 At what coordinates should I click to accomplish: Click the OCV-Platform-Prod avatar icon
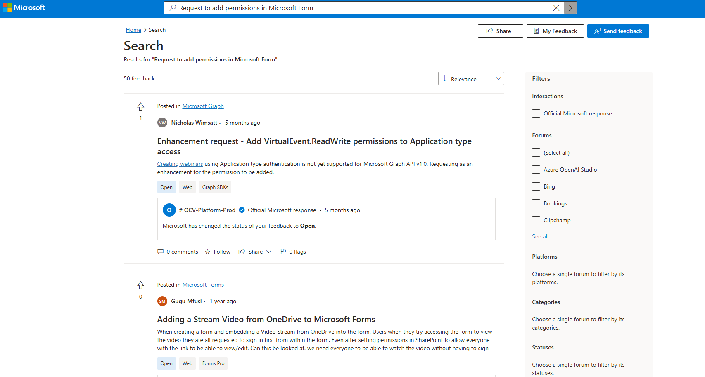[x=169, y=210]
